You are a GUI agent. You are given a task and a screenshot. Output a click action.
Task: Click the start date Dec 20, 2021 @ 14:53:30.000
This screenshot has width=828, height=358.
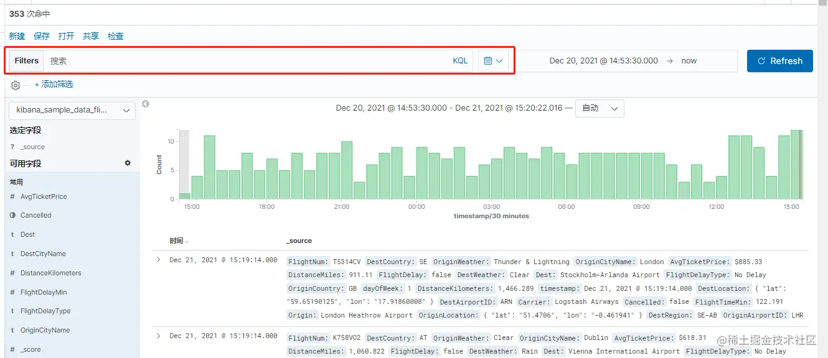(x=603, y=61)
